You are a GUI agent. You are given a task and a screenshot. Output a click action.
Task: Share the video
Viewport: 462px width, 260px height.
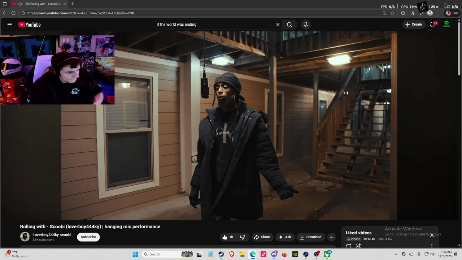click(262, 237)
